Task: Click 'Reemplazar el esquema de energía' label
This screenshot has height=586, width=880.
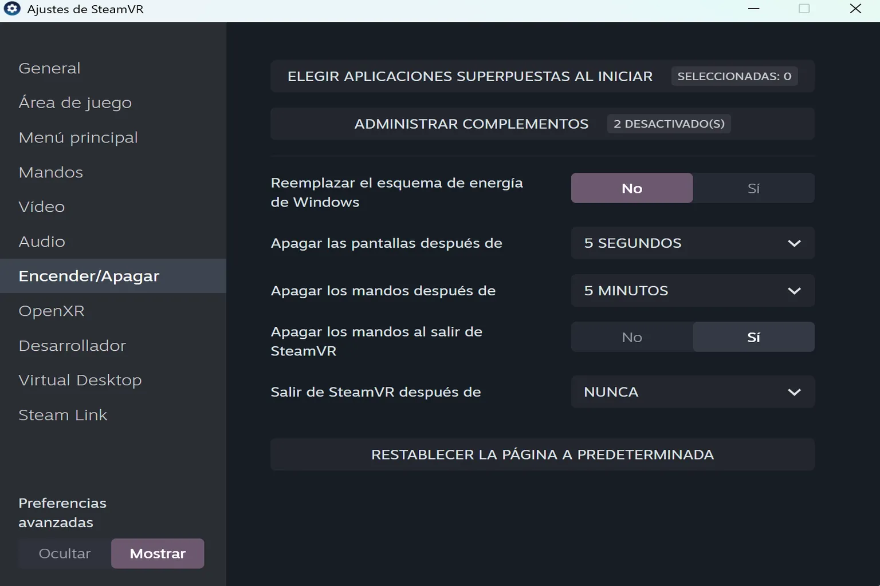Action: [396, 192]
